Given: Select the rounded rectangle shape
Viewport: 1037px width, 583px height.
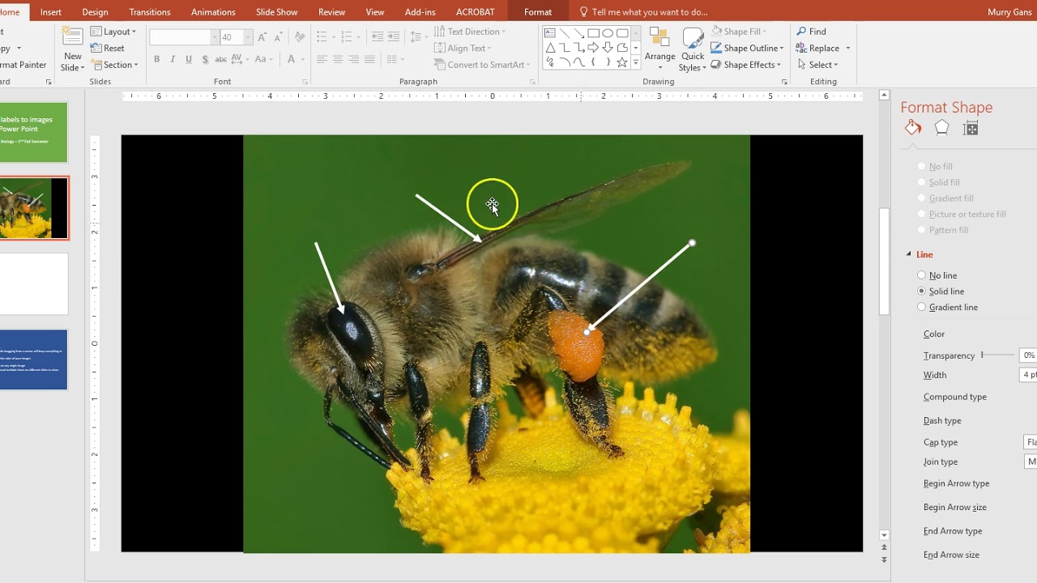Looking at the screenshot, I should point(622,33).
